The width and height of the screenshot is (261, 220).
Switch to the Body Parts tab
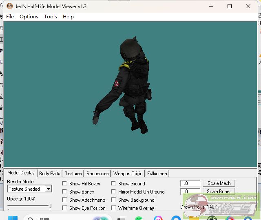click(50, 174)
